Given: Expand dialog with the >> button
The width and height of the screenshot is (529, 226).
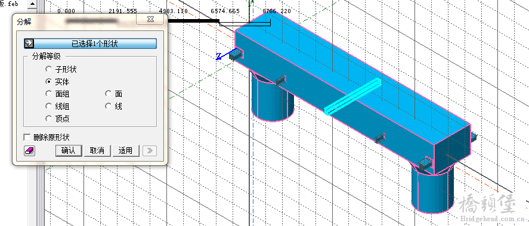Looking at the screenshot, I should [150, 151].
